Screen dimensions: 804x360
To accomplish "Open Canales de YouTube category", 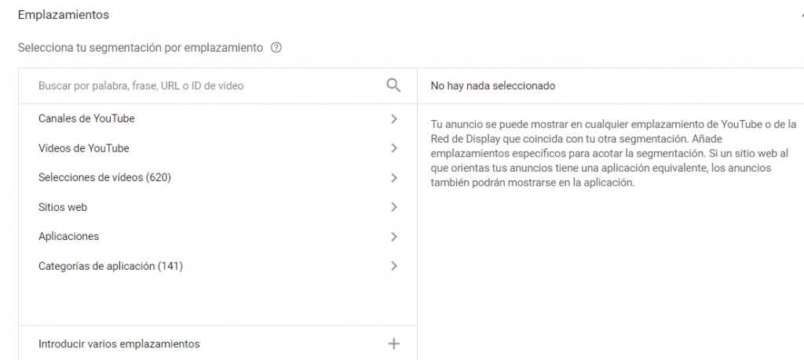I will click(218, 118).
